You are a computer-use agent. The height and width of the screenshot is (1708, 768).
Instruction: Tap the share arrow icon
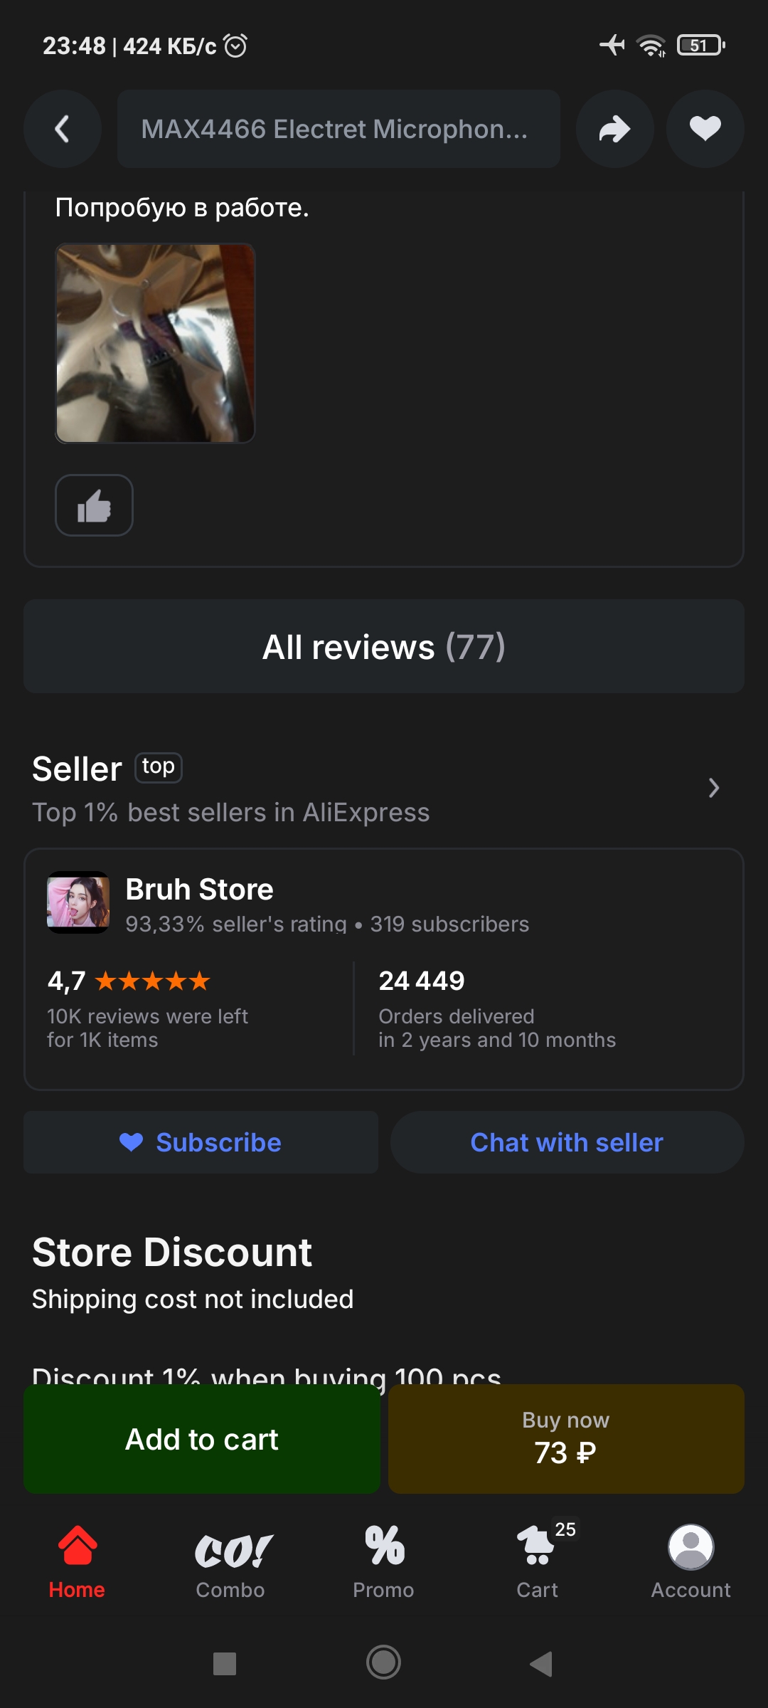point(614,129)
